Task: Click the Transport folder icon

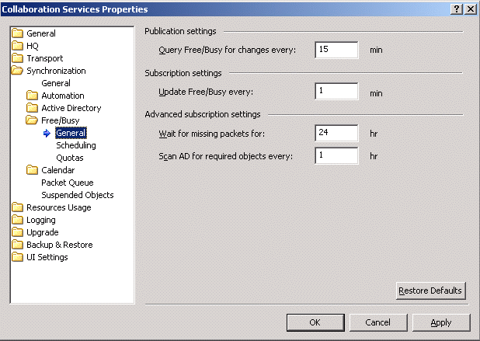Action: point(18,58)
